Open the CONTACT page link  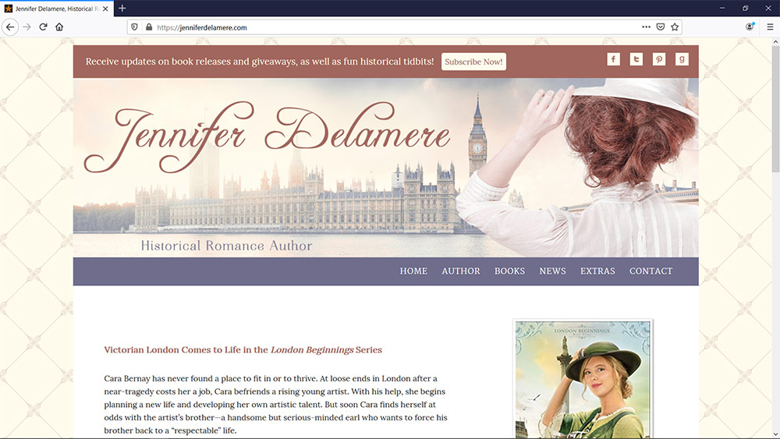(651, 271)
